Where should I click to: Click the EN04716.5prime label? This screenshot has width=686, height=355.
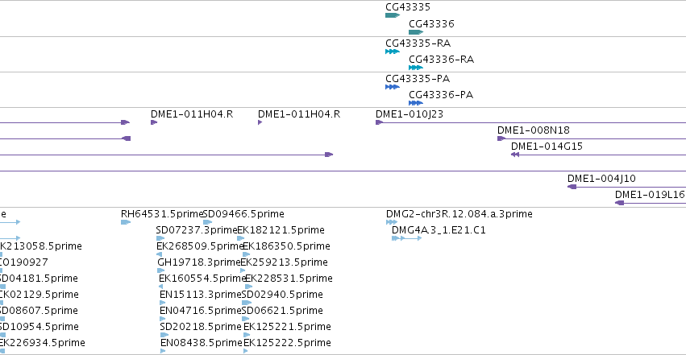(x=201, y=311)
